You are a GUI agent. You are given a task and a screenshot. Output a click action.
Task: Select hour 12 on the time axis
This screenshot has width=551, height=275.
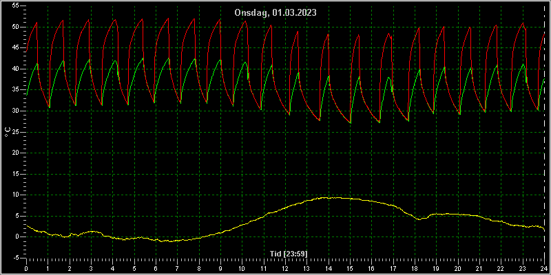point(285,268)
